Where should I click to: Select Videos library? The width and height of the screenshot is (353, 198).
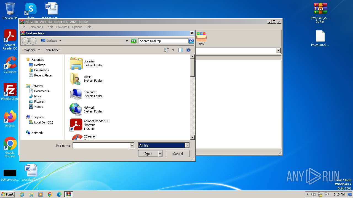(36, 107)
